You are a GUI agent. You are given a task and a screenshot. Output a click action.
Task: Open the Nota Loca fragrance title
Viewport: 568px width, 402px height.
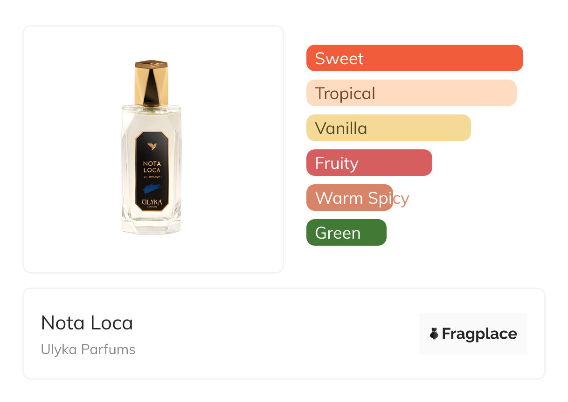87,323
